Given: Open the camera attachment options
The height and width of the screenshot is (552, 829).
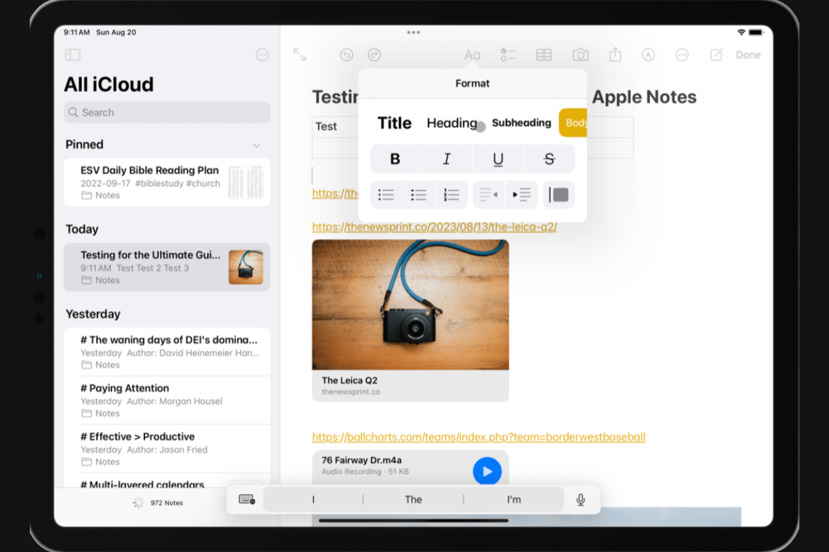Looking at the screenshot, I should pyautogui.click(x=580, y=55).
